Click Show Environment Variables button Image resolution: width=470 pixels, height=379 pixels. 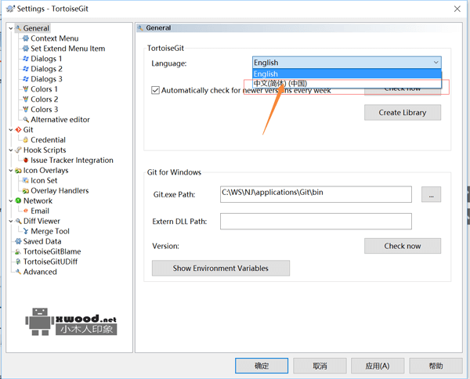tap(220, 268)
